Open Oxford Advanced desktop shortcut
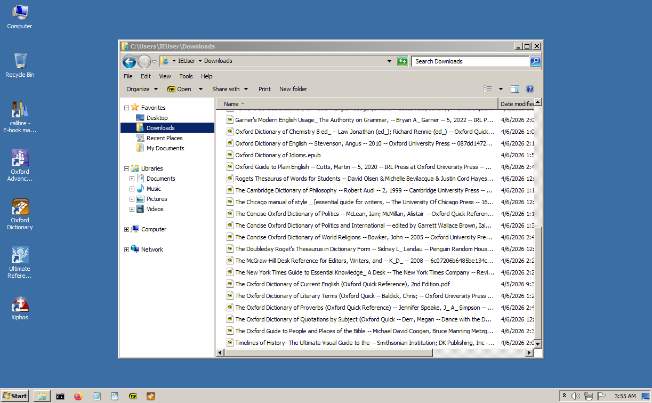The height and width of the screenshot is (403, 652). click(20, 165)
